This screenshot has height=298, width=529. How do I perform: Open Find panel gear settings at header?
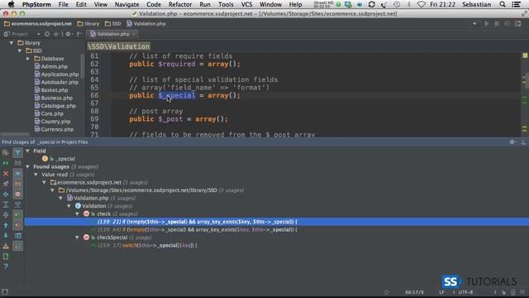coord(512,142)
